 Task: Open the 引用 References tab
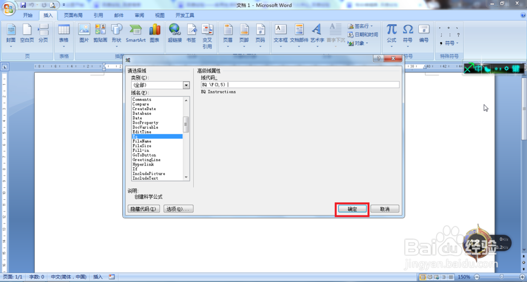coord(99,15)
